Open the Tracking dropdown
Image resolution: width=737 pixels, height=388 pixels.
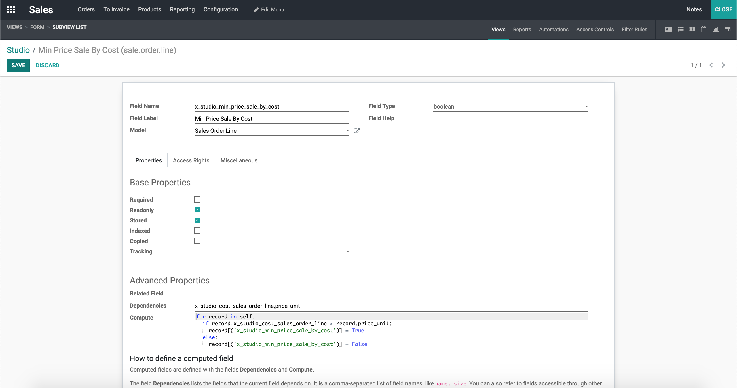point(271,252)
